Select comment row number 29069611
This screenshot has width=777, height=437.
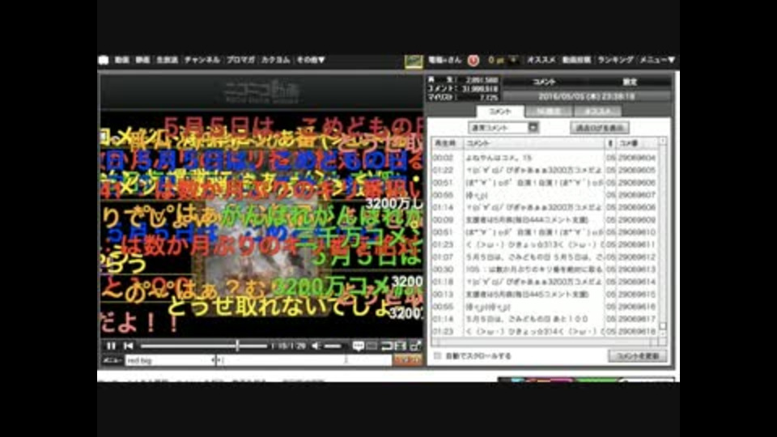click(544, 244)
